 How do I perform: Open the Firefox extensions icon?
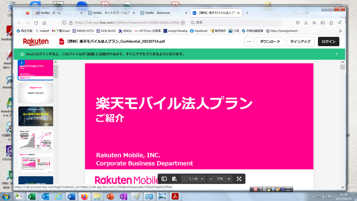point(331,22)
